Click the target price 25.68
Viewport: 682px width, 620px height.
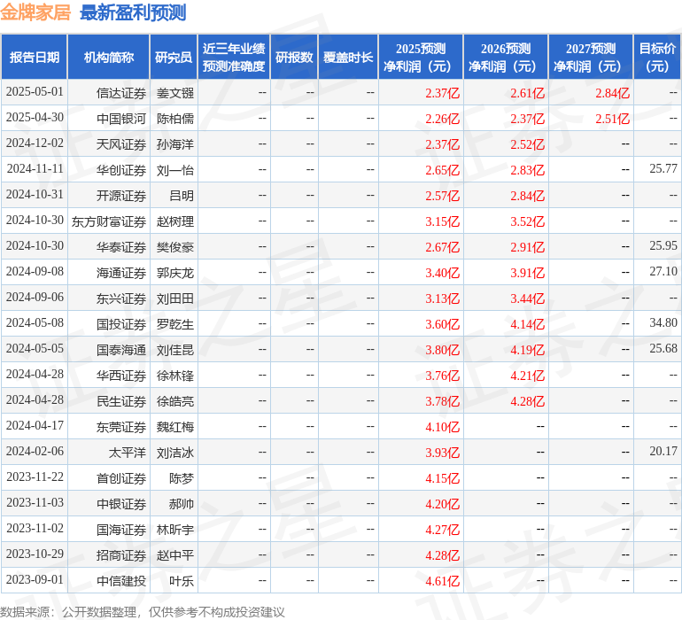coord(663,348)
